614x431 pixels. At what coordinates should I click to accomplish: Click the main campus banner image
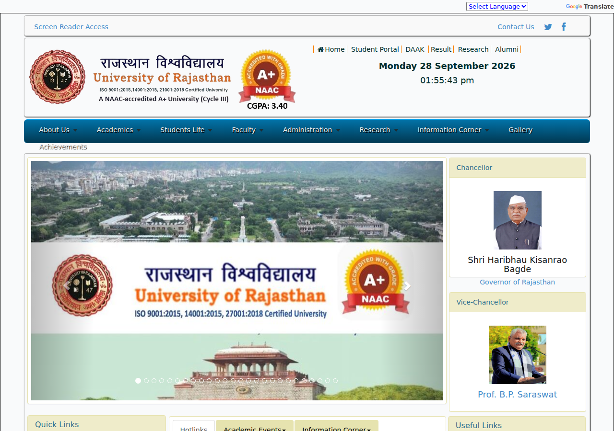pos(237,281)
